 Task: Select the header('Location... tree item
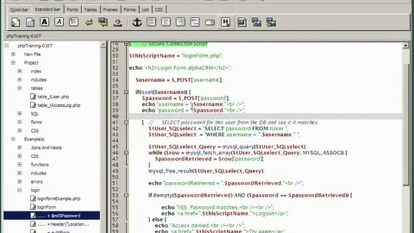pos(63,224)
